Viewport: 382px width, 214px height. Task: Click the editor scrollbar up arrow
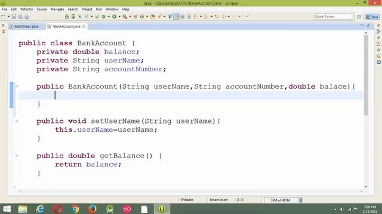click(x=366, y=33)
